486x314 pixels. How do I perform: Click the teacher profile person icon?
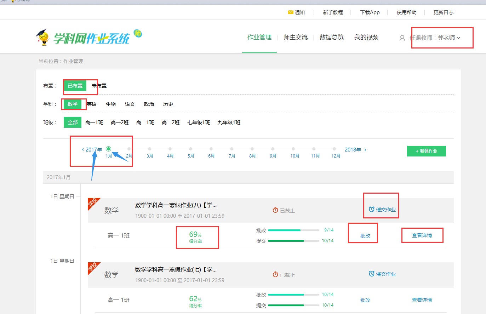click(402, 38)
